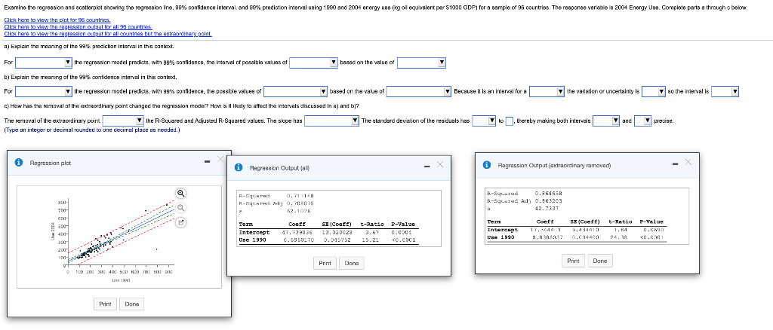The image size is (773, 330).
Task: Click 'Regression Output (extraordinary removed)' title
Action: click(x=555, y=165)
